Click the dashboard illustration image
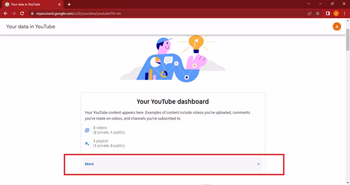Screen dimensions: 350x185 [173, 59]
